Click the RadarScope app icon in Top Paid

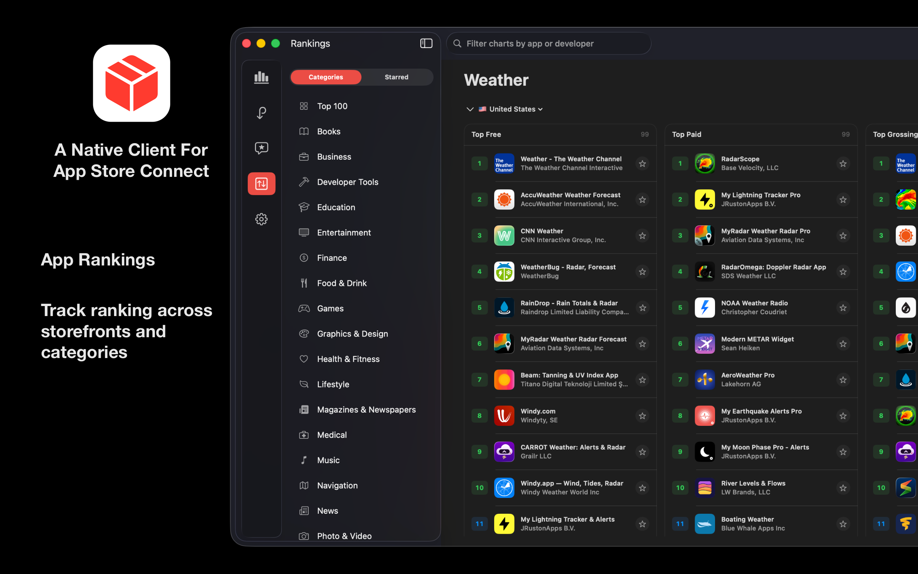pyautogui.click(x=705, y=164)
